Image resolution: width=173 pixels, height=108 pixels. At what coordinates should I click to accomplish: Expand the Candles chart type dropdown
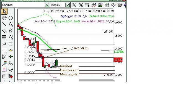click(x=47, y=5)
